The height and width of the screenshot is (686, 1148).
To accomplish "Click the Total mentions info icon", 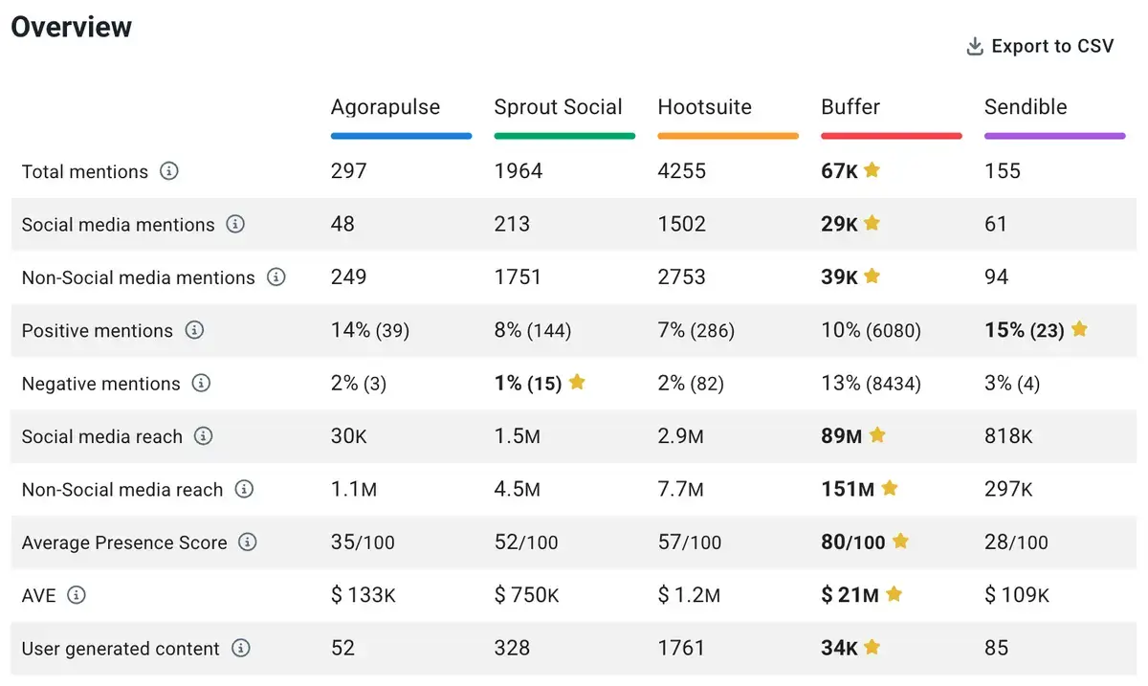I will [170, 172].
